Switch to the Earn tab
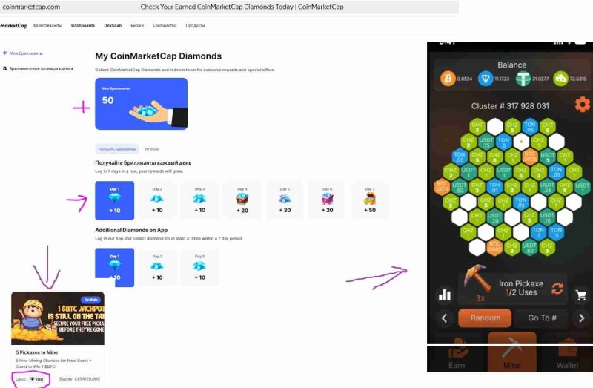Image resolution: width=593 pixels, height=388 pixels. 457,355
